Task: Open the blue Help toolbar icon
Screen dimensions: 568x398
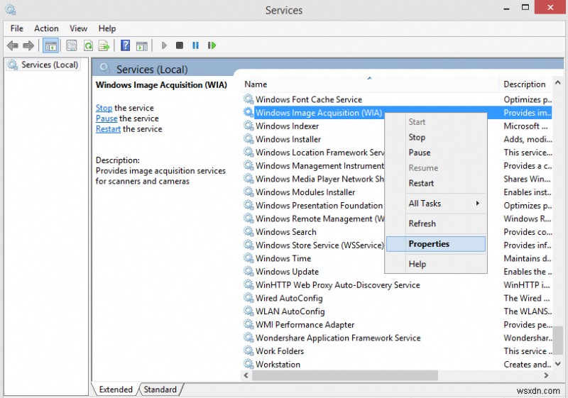Action: [x=125, y=45]
